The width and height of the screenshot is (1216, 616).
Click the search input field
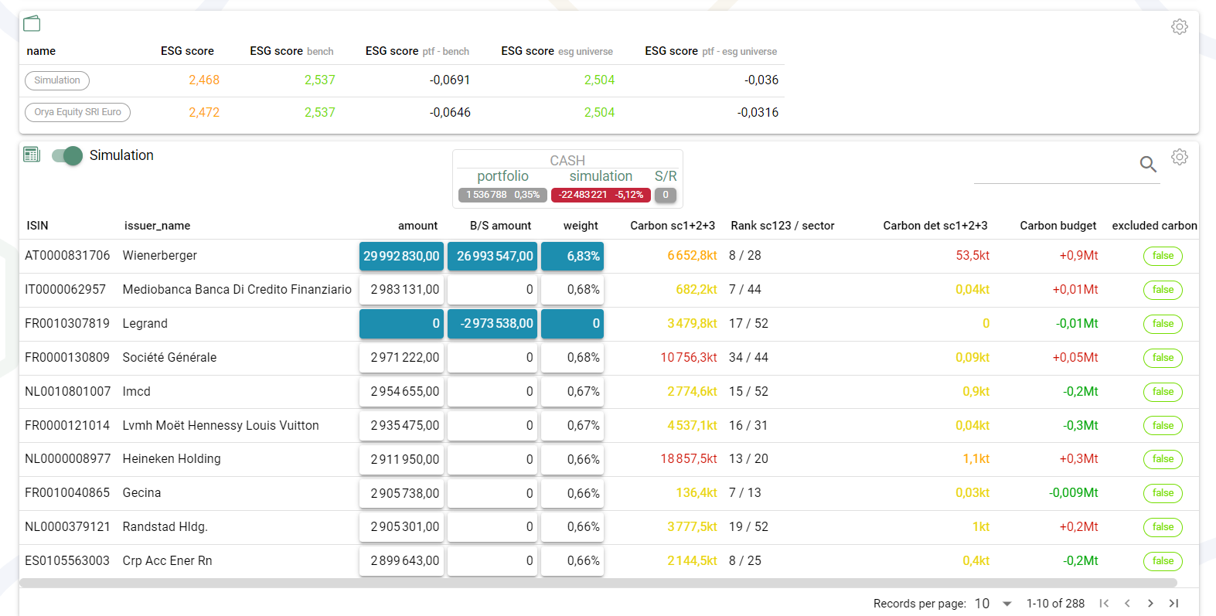point(1055,166)
